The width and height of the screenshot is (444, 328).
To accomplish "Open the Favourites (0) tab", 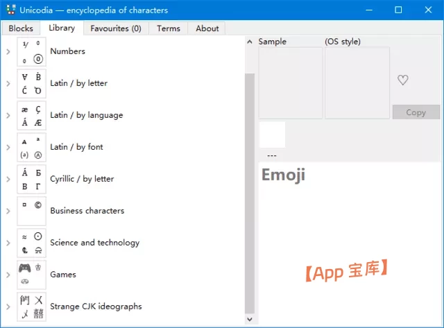I will point(116,28).
